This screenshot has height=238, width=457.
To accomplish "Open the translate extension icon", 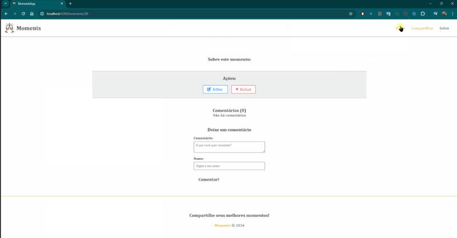I will pyautogui.click(x=388, y=14).
